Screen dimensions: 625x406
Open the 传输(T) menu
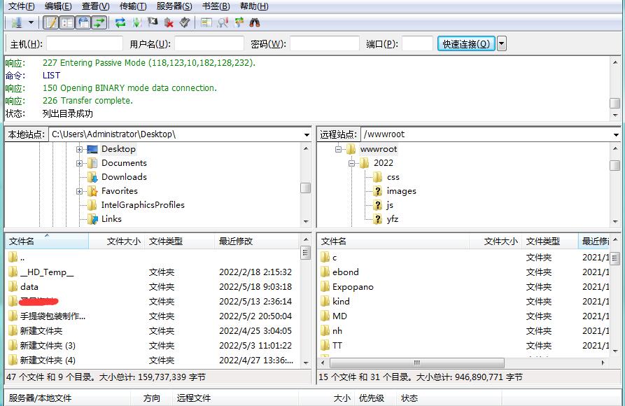133,6
